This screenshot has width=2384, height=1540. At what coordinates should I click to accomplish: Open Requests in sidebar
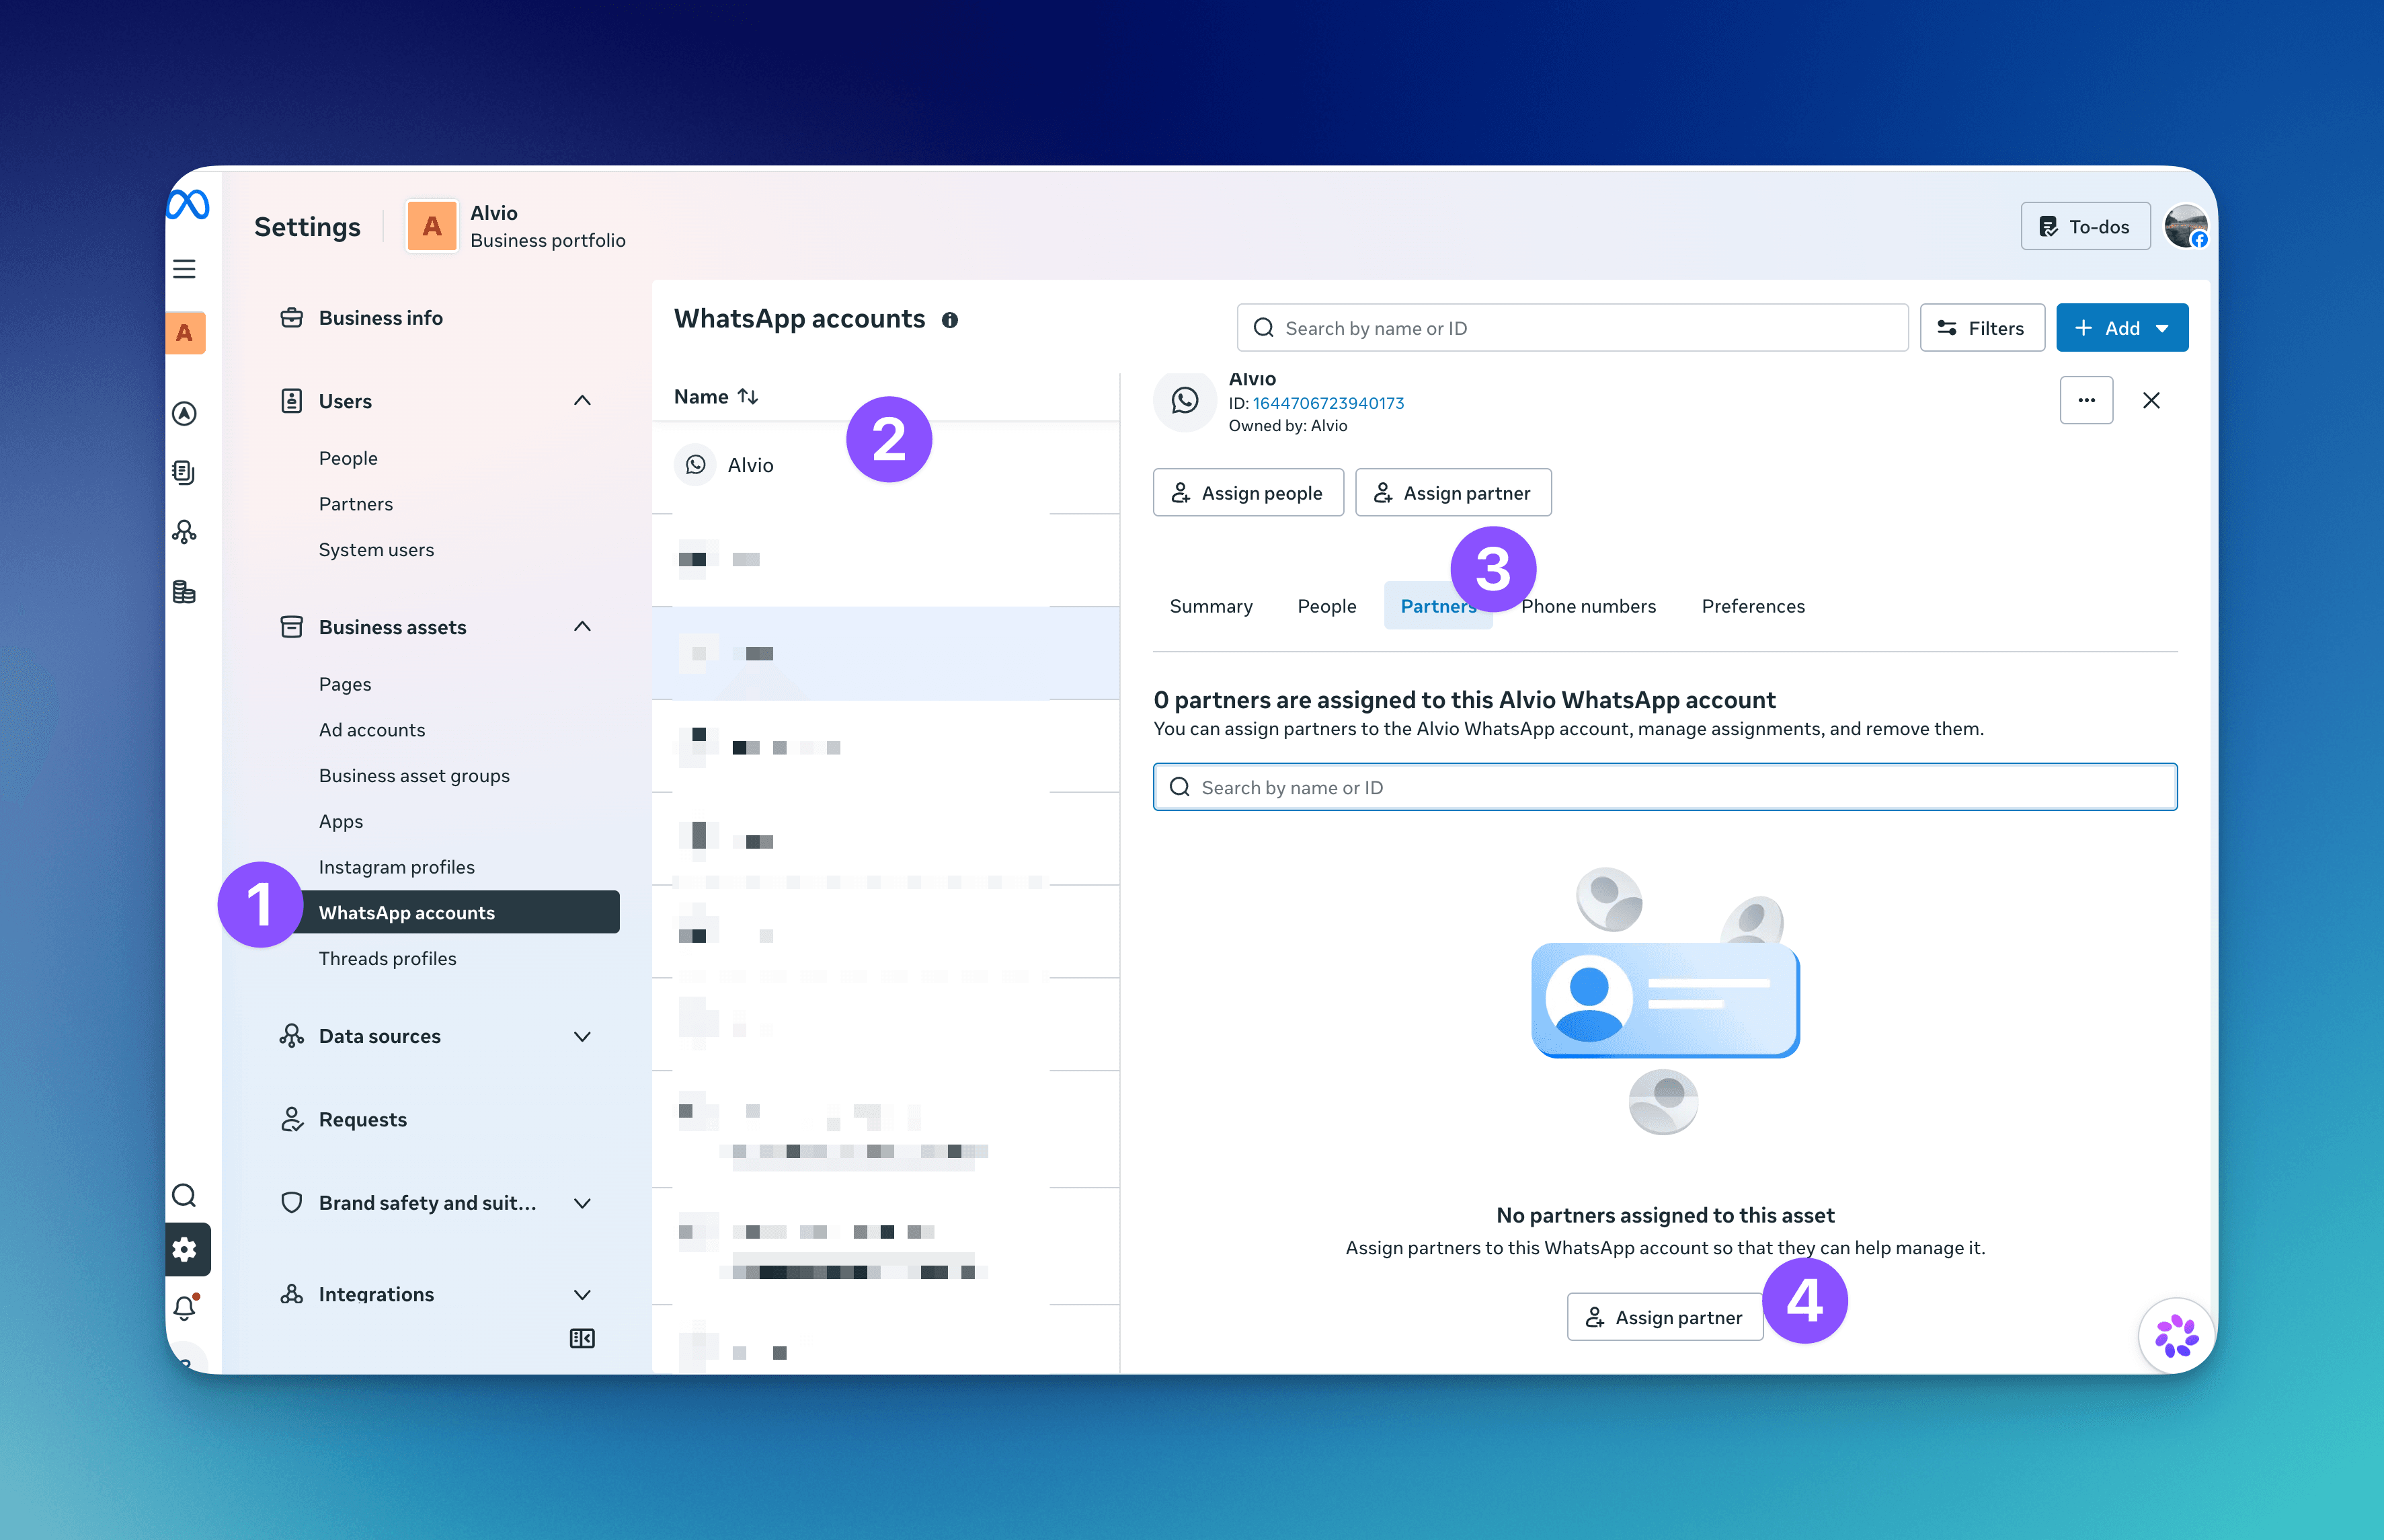pos(362,1119)
